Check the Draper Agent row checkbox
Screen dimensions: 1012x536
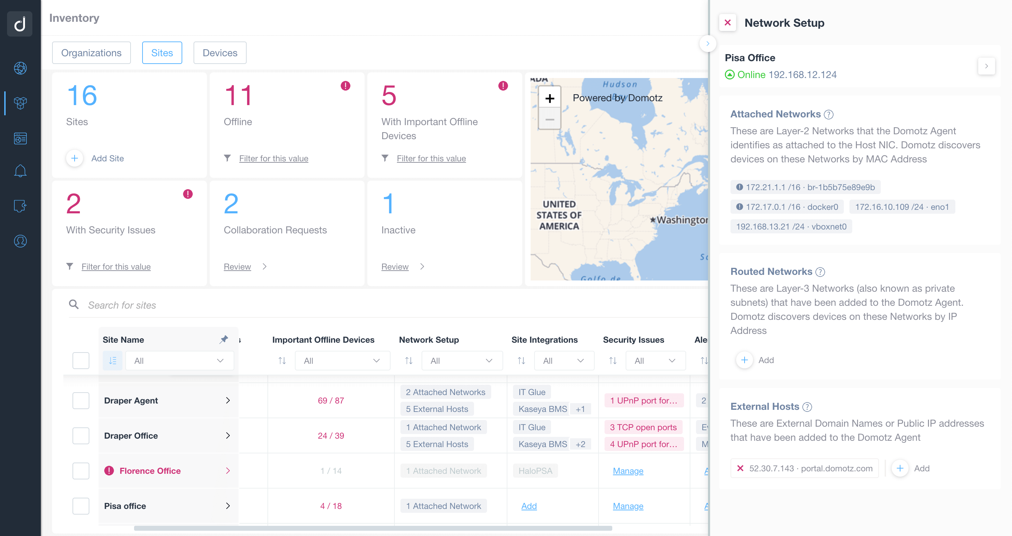81,401
